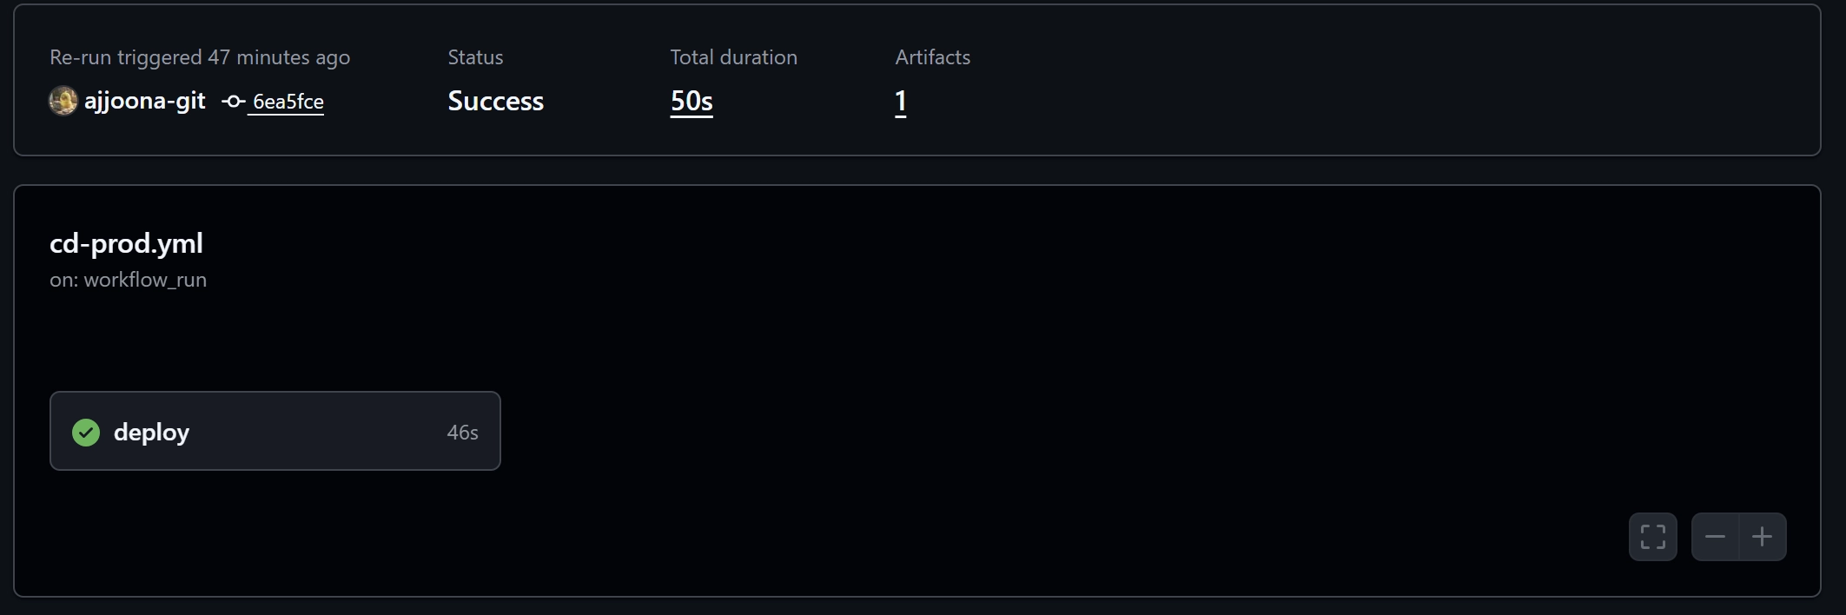Click the ajjoona-git user avatar
The width and height of the screenshot is (1846, 615).
tap(63, 101)
